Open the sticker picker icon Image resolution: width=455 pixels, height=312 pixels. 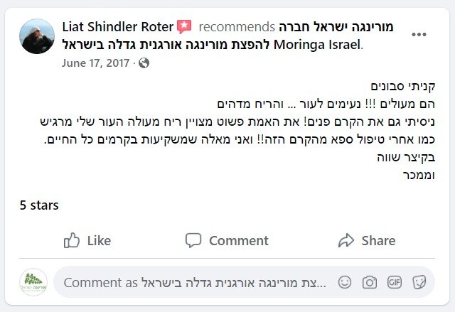(419, 282)
